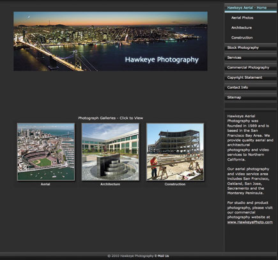278x260 pixels.
Task: Click the 'For studio and product photography' paragraph
Action: point(250,212)
